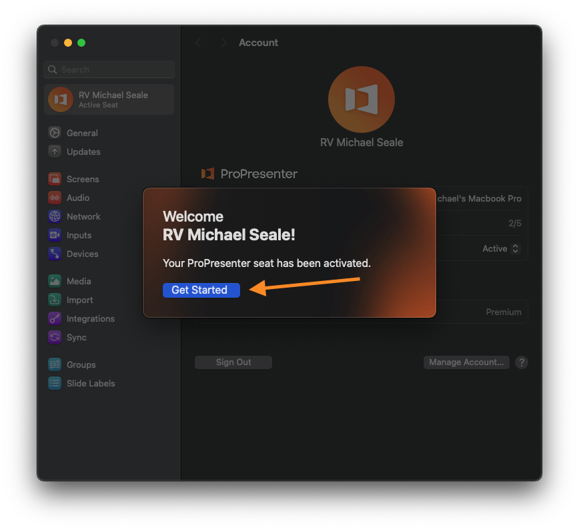This screenshot has width=579, height=530.
Task: Click the large ProPresenter account avatar
Action: 362,99
